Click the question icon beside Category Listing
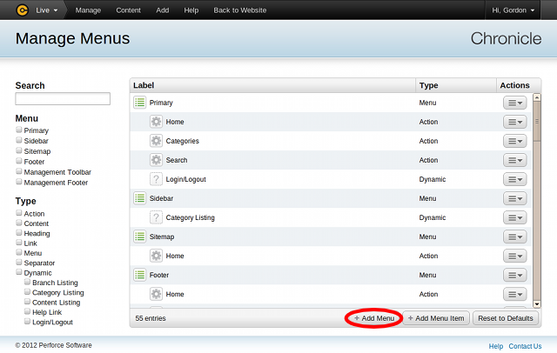 [156, 217]
